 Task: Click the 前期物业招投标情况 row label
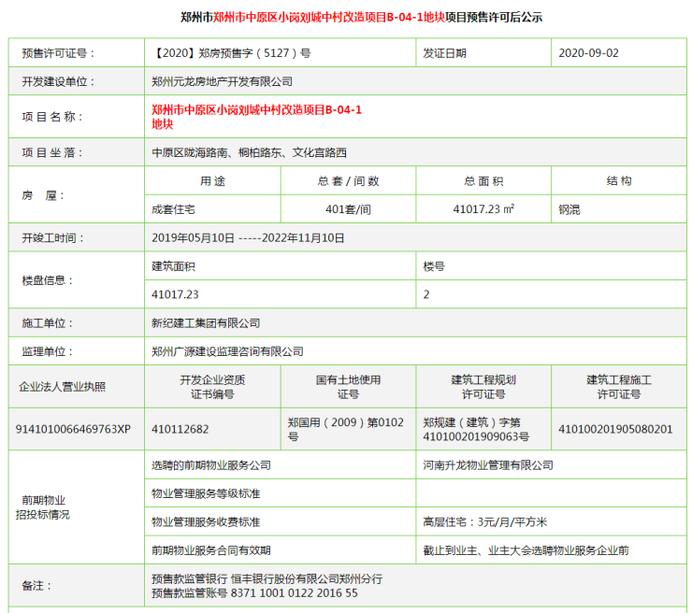[x=43, y=507]
